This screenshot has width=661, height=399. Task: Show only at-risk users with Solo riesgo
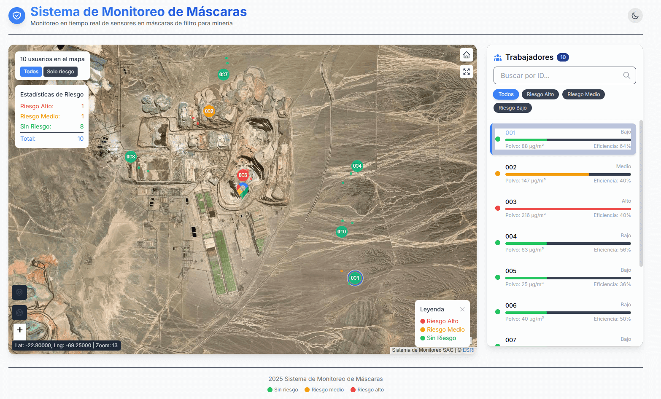[x=60, y=72]
